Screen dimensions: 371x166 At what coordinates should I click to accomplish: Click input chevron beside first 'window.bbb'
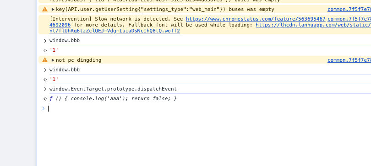[45, 41]
